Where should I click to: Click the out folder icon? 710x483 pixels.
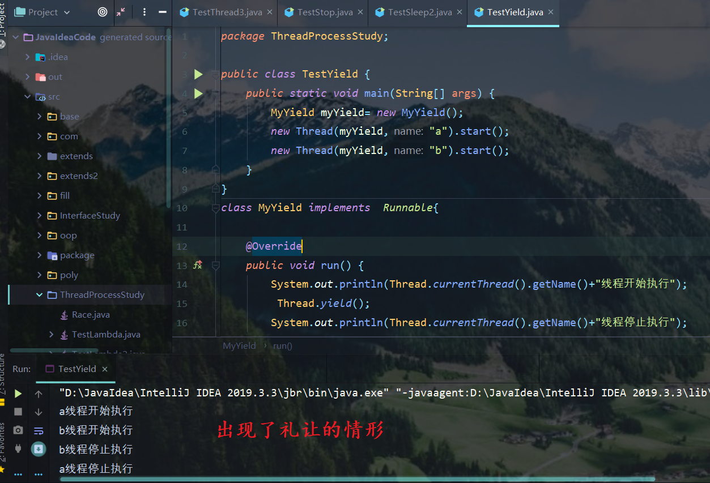[x=40, y=77]
